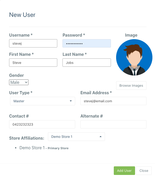Select the First Name field with Steve
This screenshot has width=155, height=177.
click(33, 63)
